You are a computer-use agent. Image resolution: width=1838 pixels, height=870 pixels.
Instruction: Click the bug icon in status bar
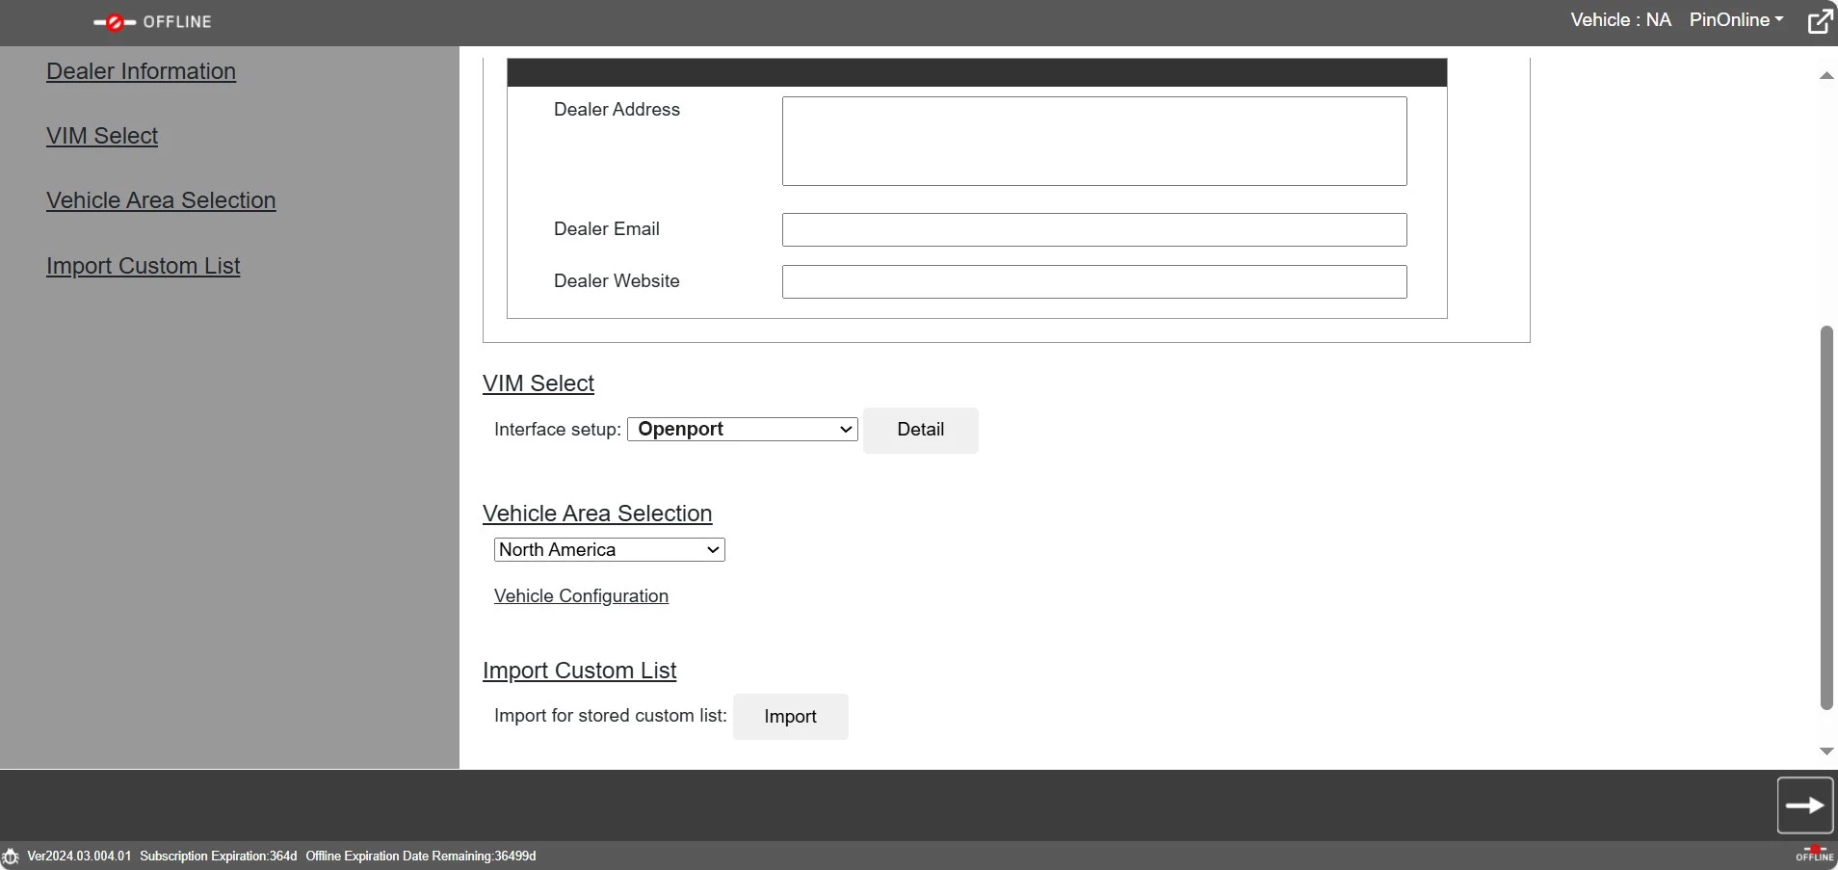pos(11,857)
